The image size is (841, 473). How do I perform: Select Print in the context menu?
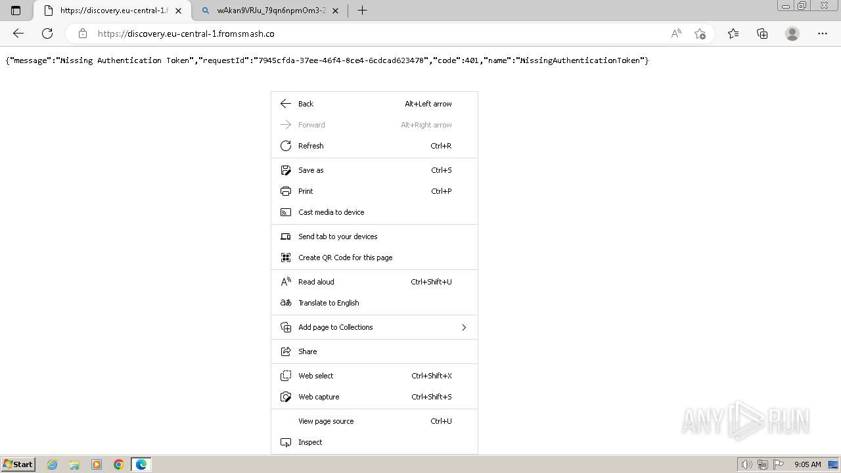375,191
